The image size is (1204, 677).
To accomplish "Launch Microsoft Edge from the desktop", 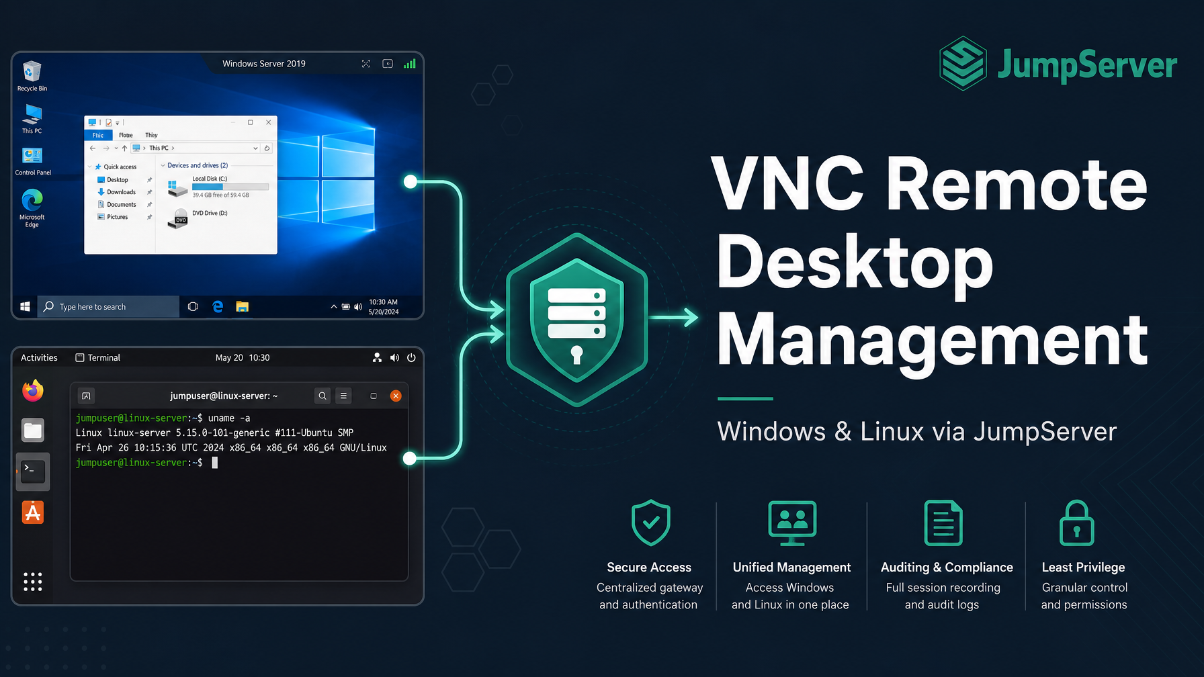I will (x=32, y=208).
